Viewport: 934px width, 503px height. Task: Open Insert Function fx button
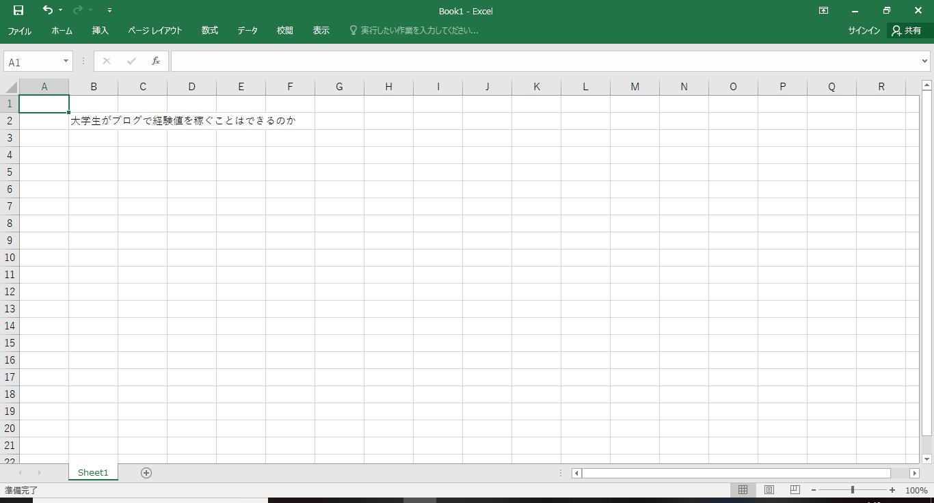pos(156,61)
